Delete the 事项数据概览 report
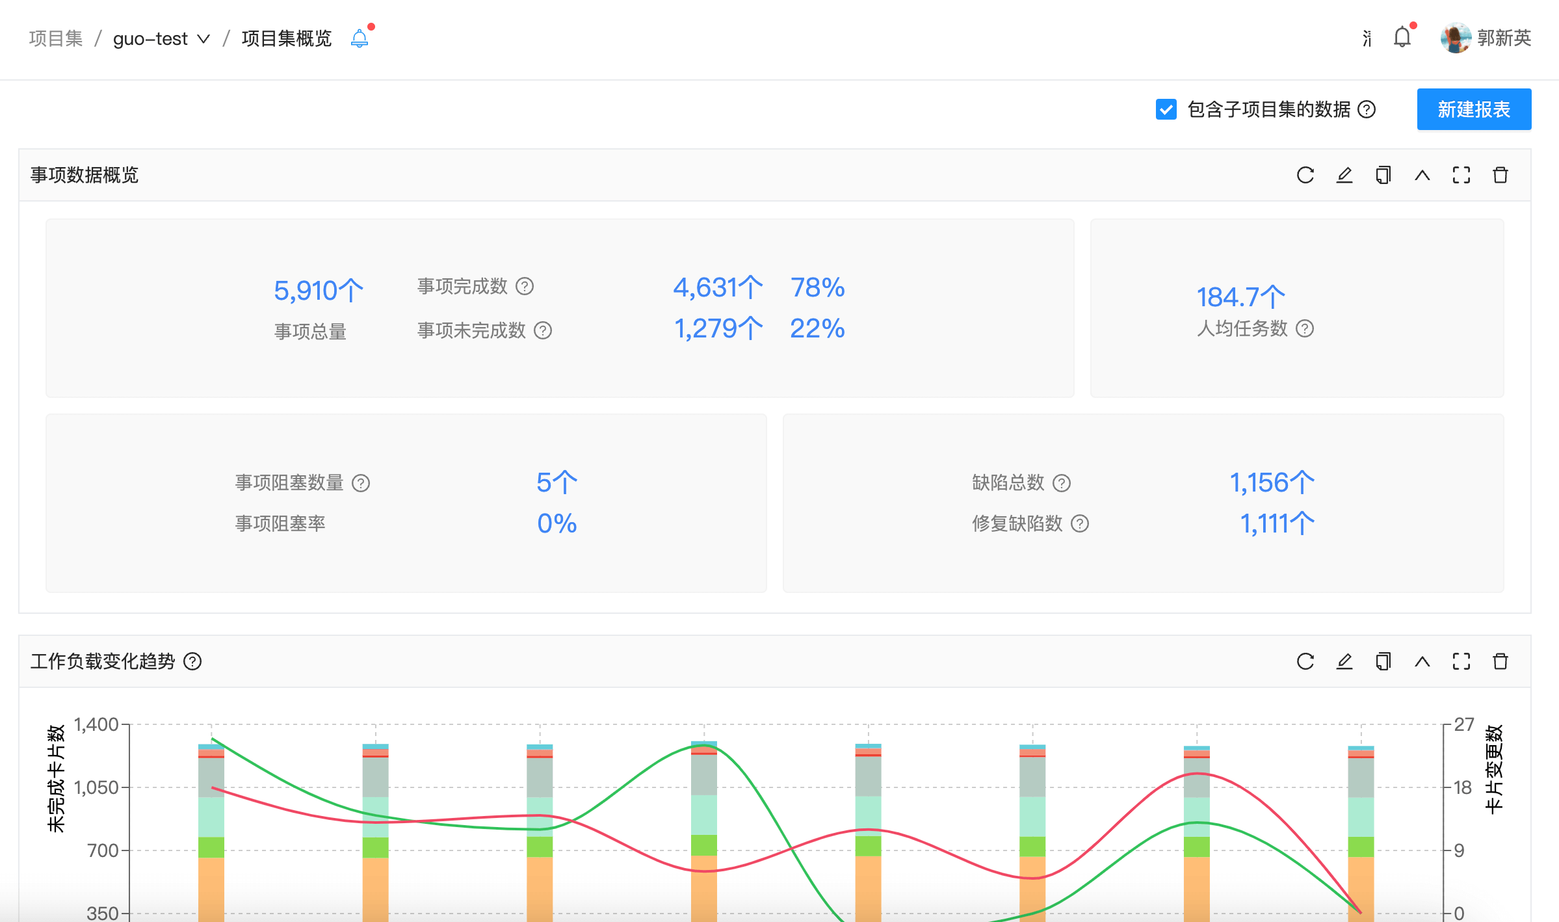Screen dimensions: 1559x922 (1500, 175)
